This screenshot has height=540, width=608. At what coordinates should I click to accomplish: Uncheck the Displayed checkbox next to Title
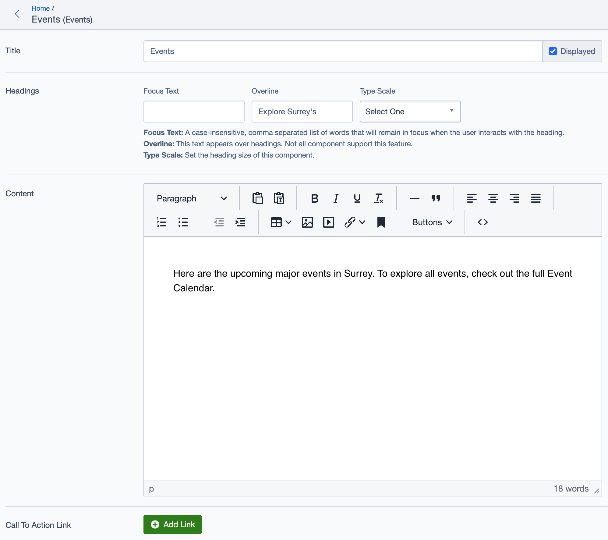tap(553, 51)
